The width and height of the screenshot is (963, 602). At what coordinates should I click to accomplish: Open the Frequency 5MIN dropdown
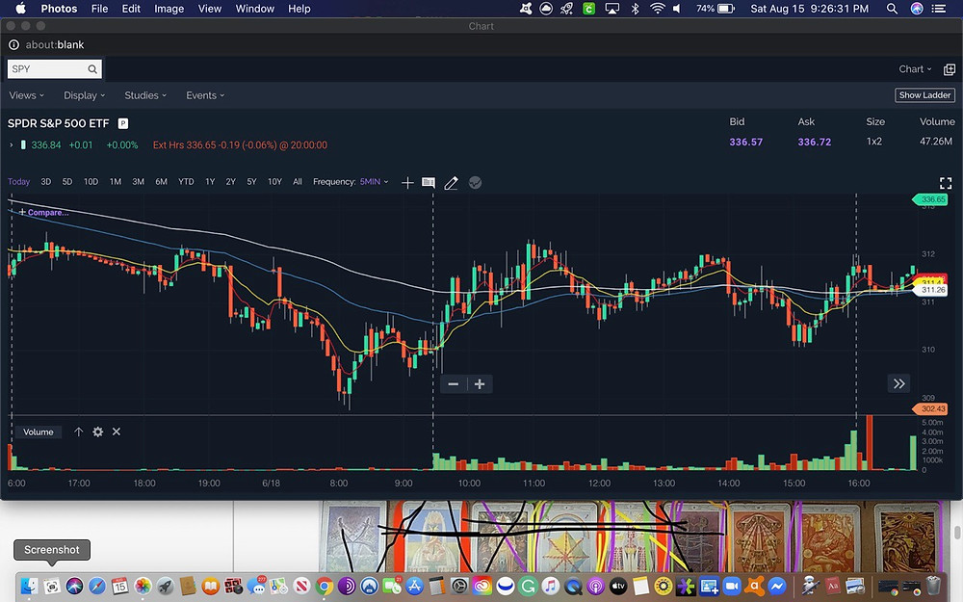374,182
